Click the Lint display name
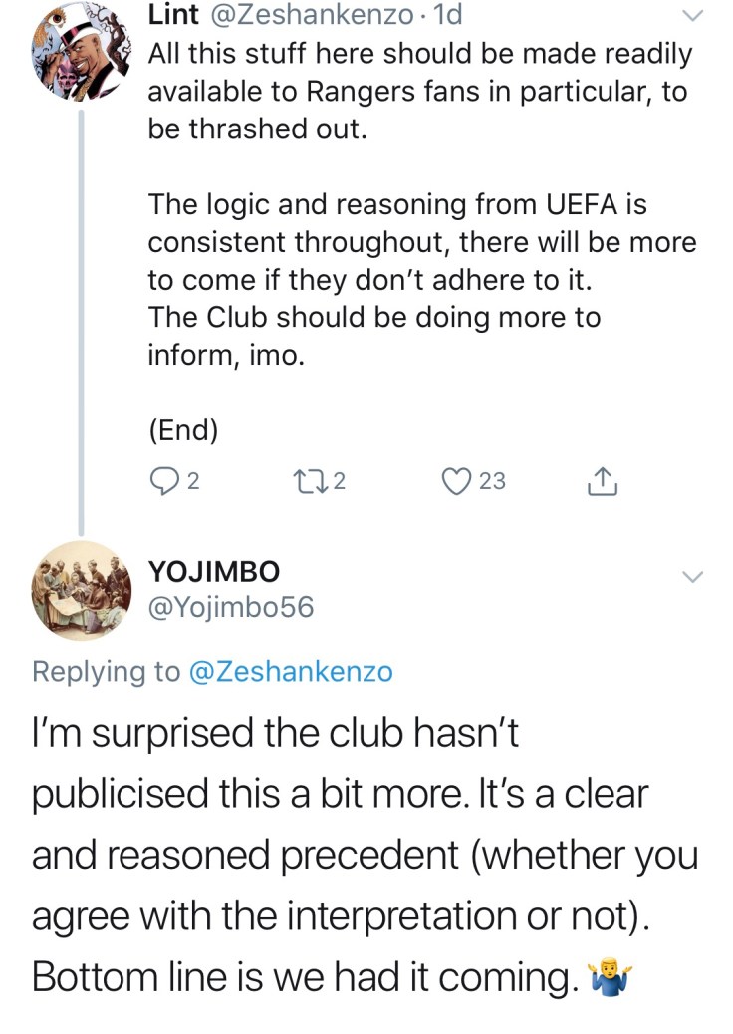The height and width of the screenshot is (1034, 733). [172, 16]
